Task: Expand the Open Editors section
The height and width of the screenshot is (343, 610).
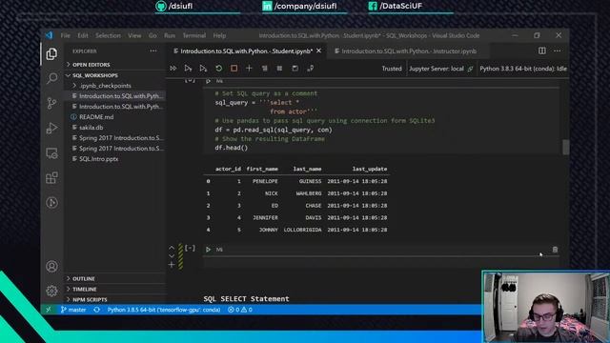Action: click(x=91, y=65)
